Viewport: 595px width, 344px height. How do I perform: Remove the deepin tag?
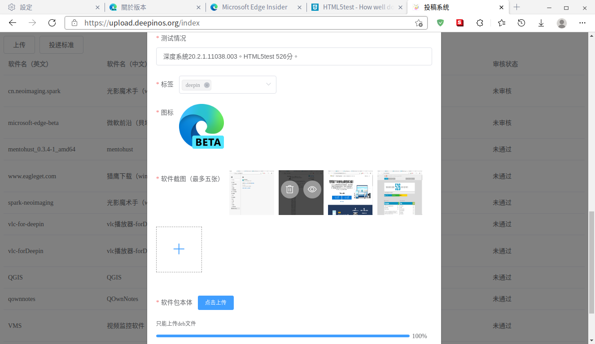click(207, 85)
